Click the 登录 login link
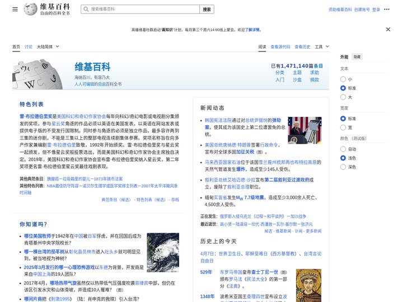Screen dimensions: 403x302 376,10
